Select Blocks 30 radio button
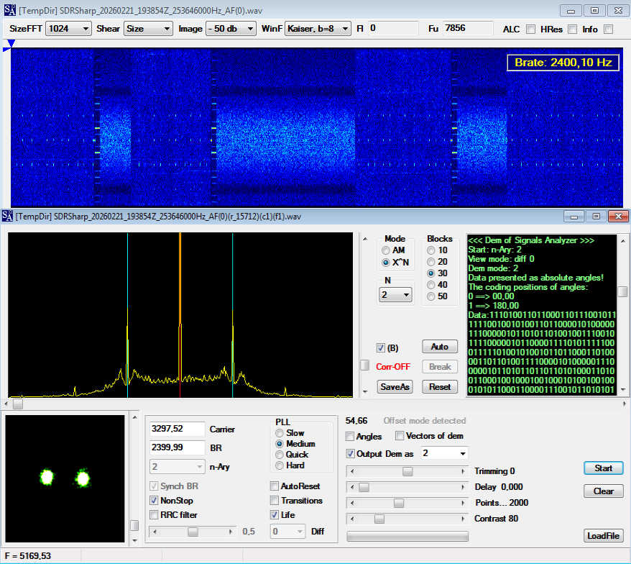 pos(431,273)
